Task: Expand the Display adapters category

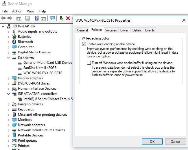Action: pos(8,78)
